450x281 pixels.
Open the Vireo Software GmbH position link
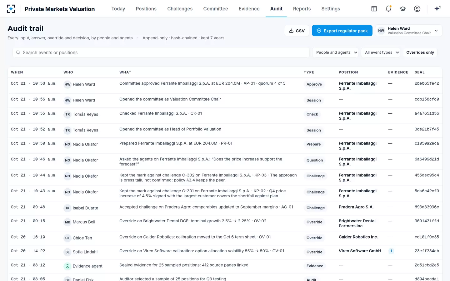click(x=360, y=251)
